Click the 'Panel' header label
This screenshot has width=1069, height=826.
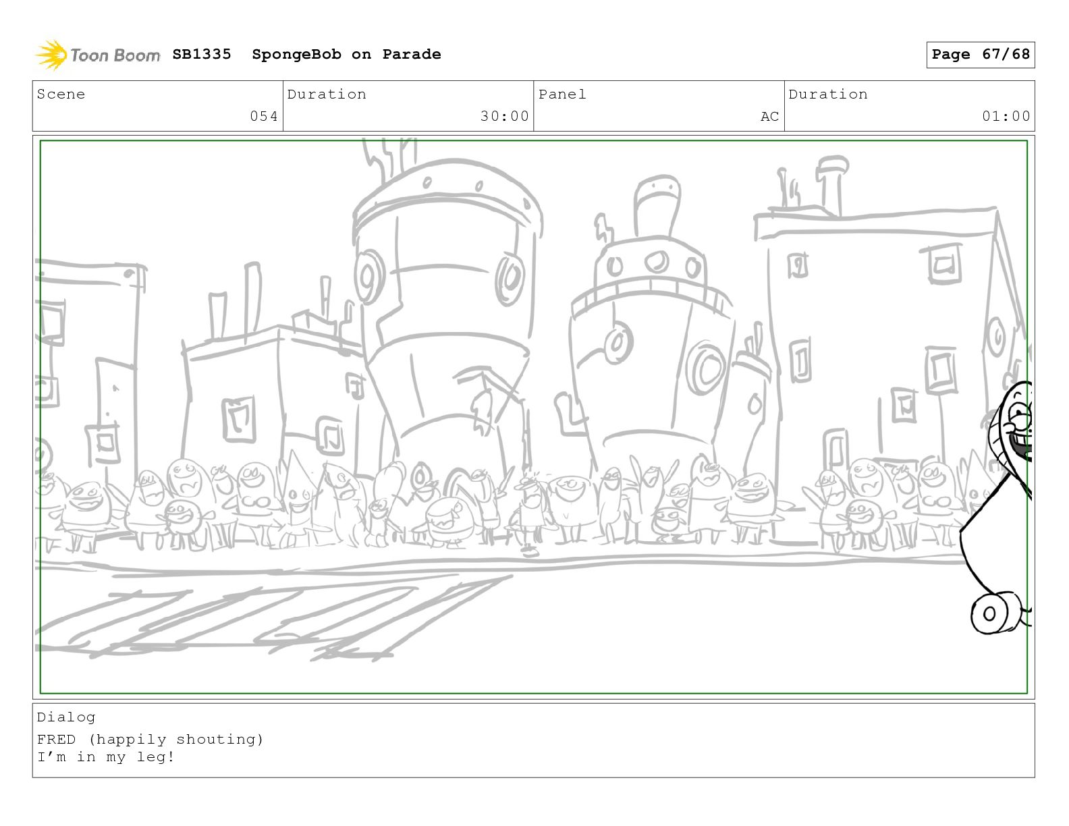[x=562, y=94]
